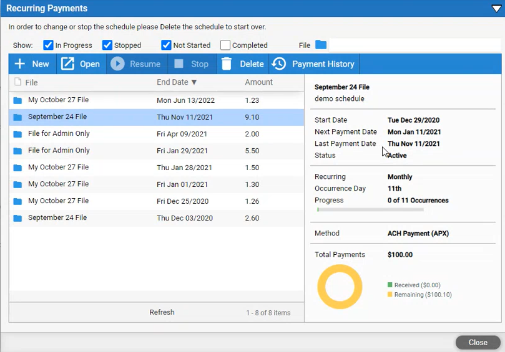Viewport: 505px width, 352px height.
Task: Click the 'Remaining ($100.10)' legend label
Action: coord(423,295)
